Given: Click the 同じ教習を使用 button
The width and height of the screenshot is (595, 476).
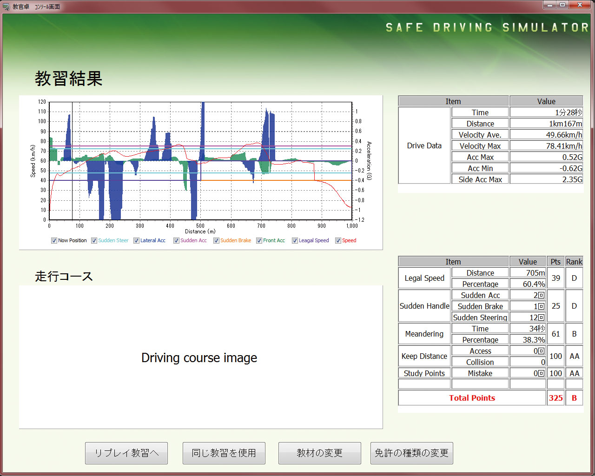Looking at the screenshot, I should click(224, 453).
